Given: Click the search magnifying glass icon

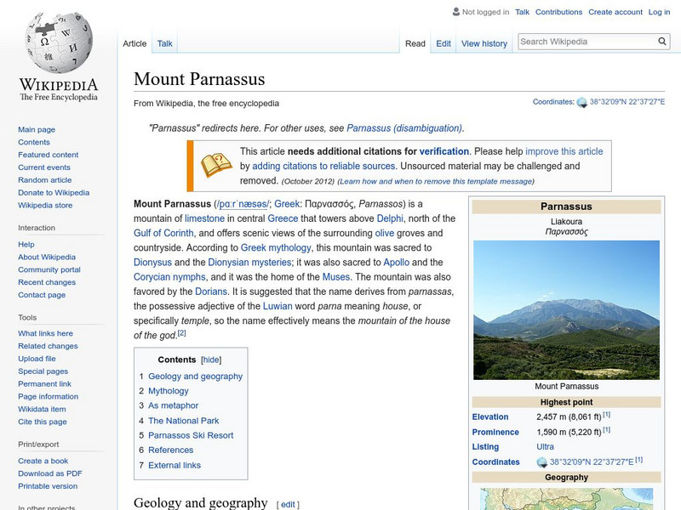Looking at the screenshot, I should [661, 40].
